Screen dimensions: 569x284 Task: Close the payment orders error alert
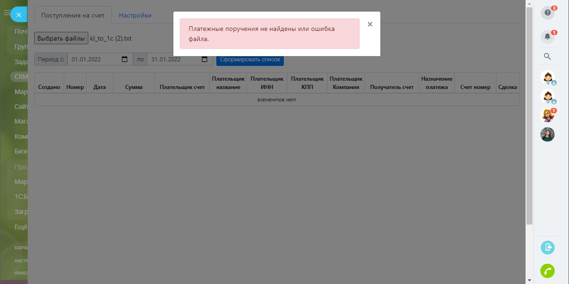coord(370,24)
